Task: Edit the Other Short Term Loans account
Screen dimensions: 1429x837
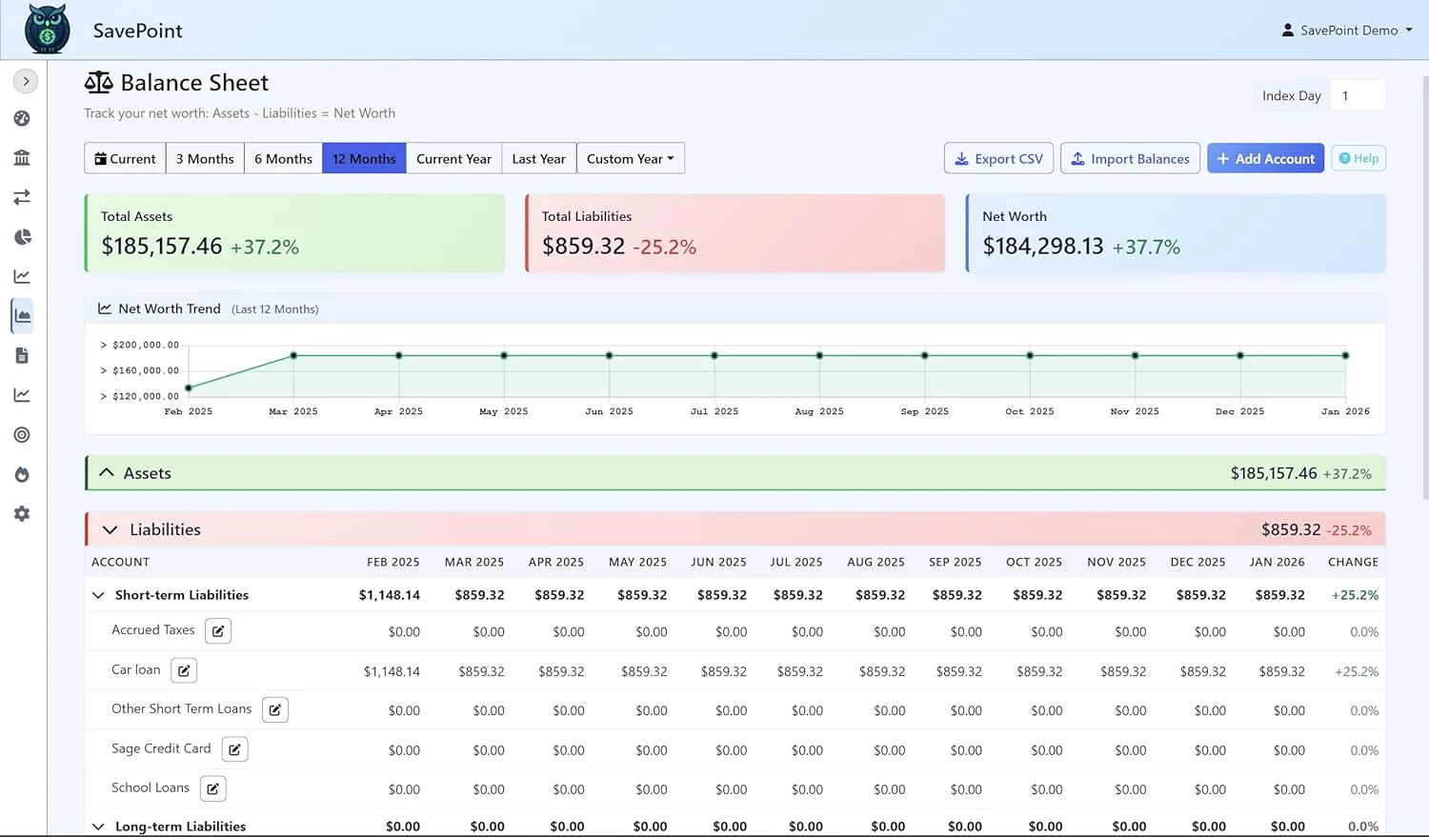Action: pyautogui.click(x=275, y=709)
